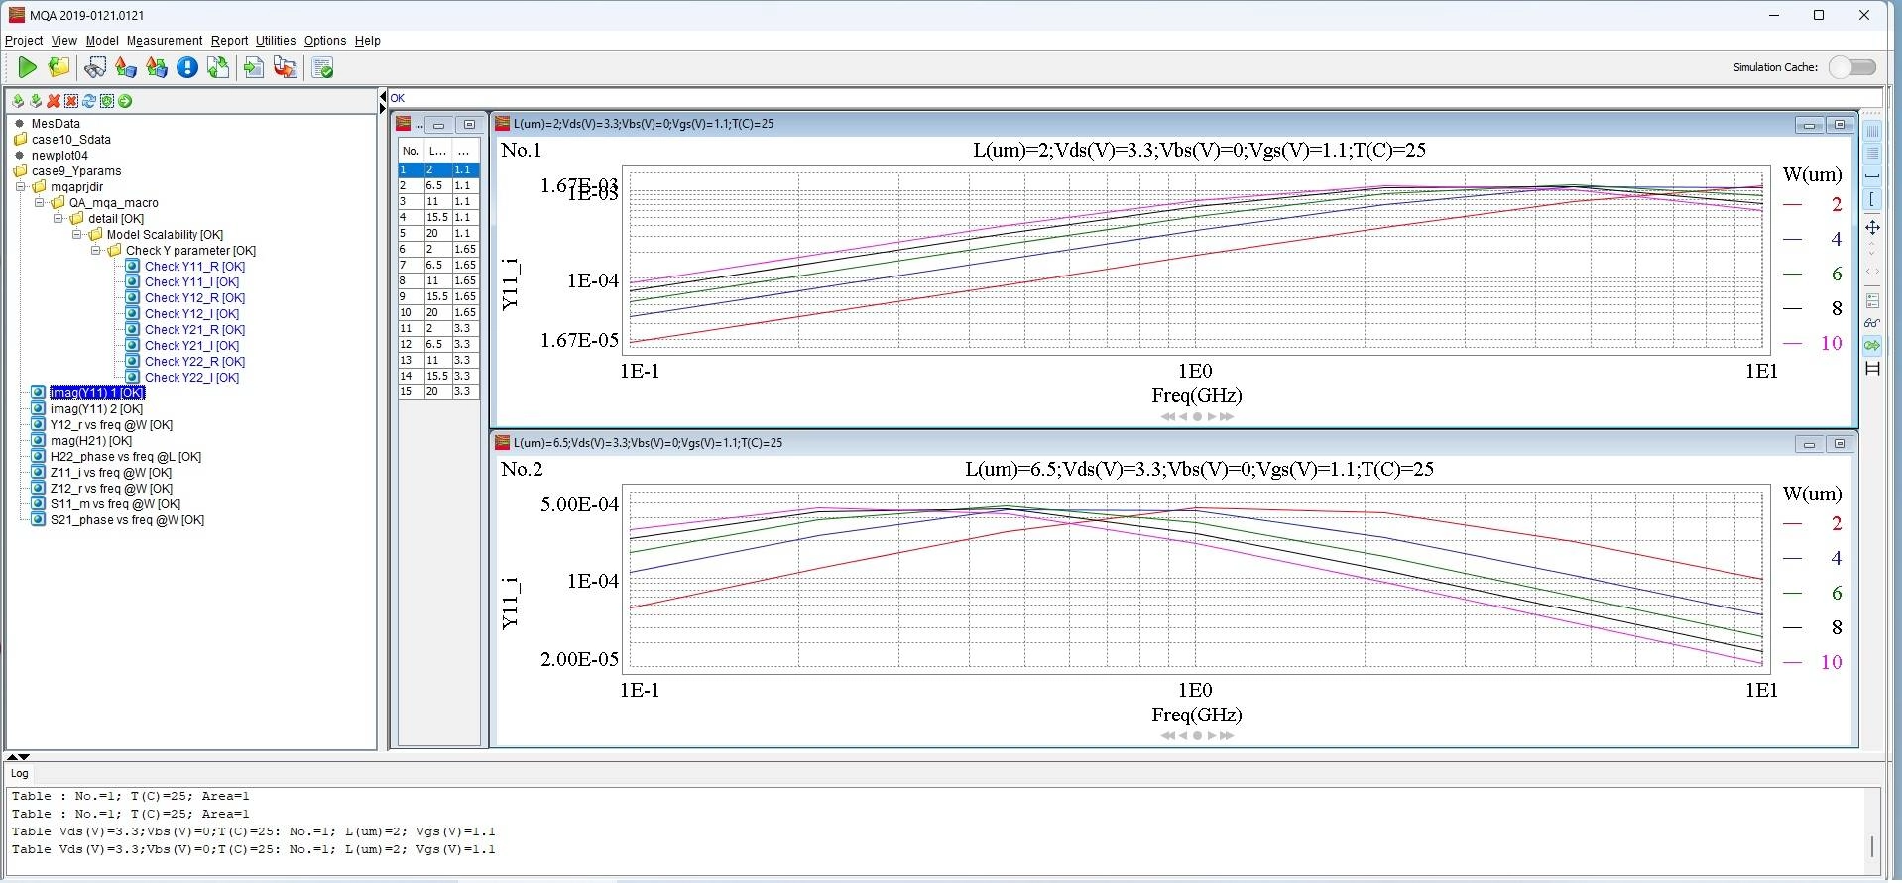1902x883 pixels.
Task: Maximize the plot No.2 subwindow
Action: (1840, 443)
